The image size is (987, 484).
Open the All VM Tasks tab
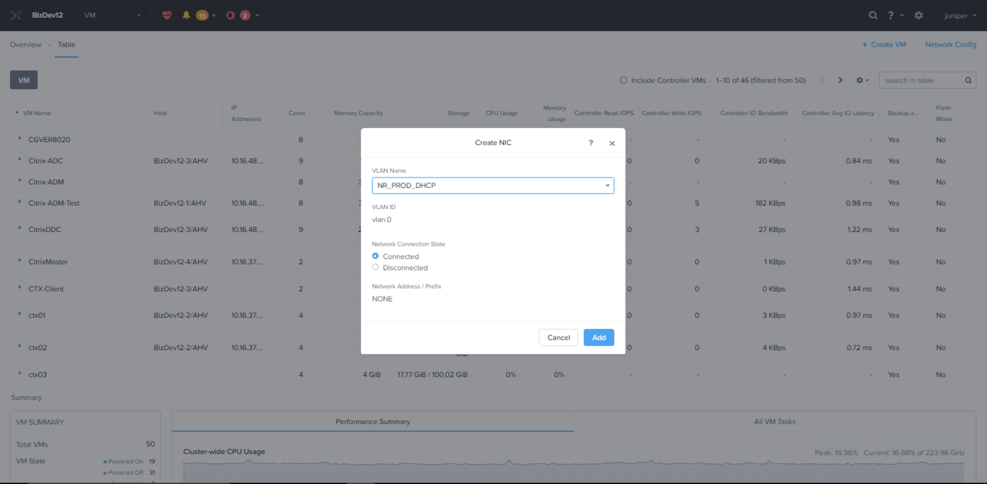(774, 421)
